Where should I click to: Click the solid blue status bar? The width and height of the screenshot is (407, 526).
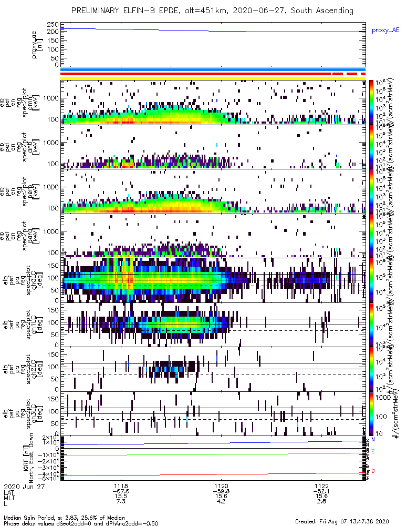click(213, 69)
